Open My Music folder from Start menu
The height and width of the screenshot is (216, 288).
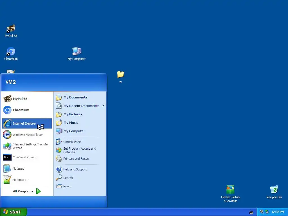[80, 123]
